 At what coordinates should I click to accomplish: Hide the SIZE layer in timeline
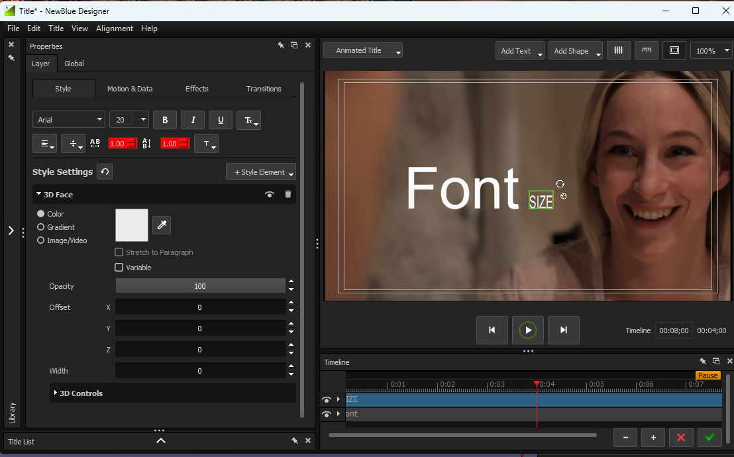[327, 399]
